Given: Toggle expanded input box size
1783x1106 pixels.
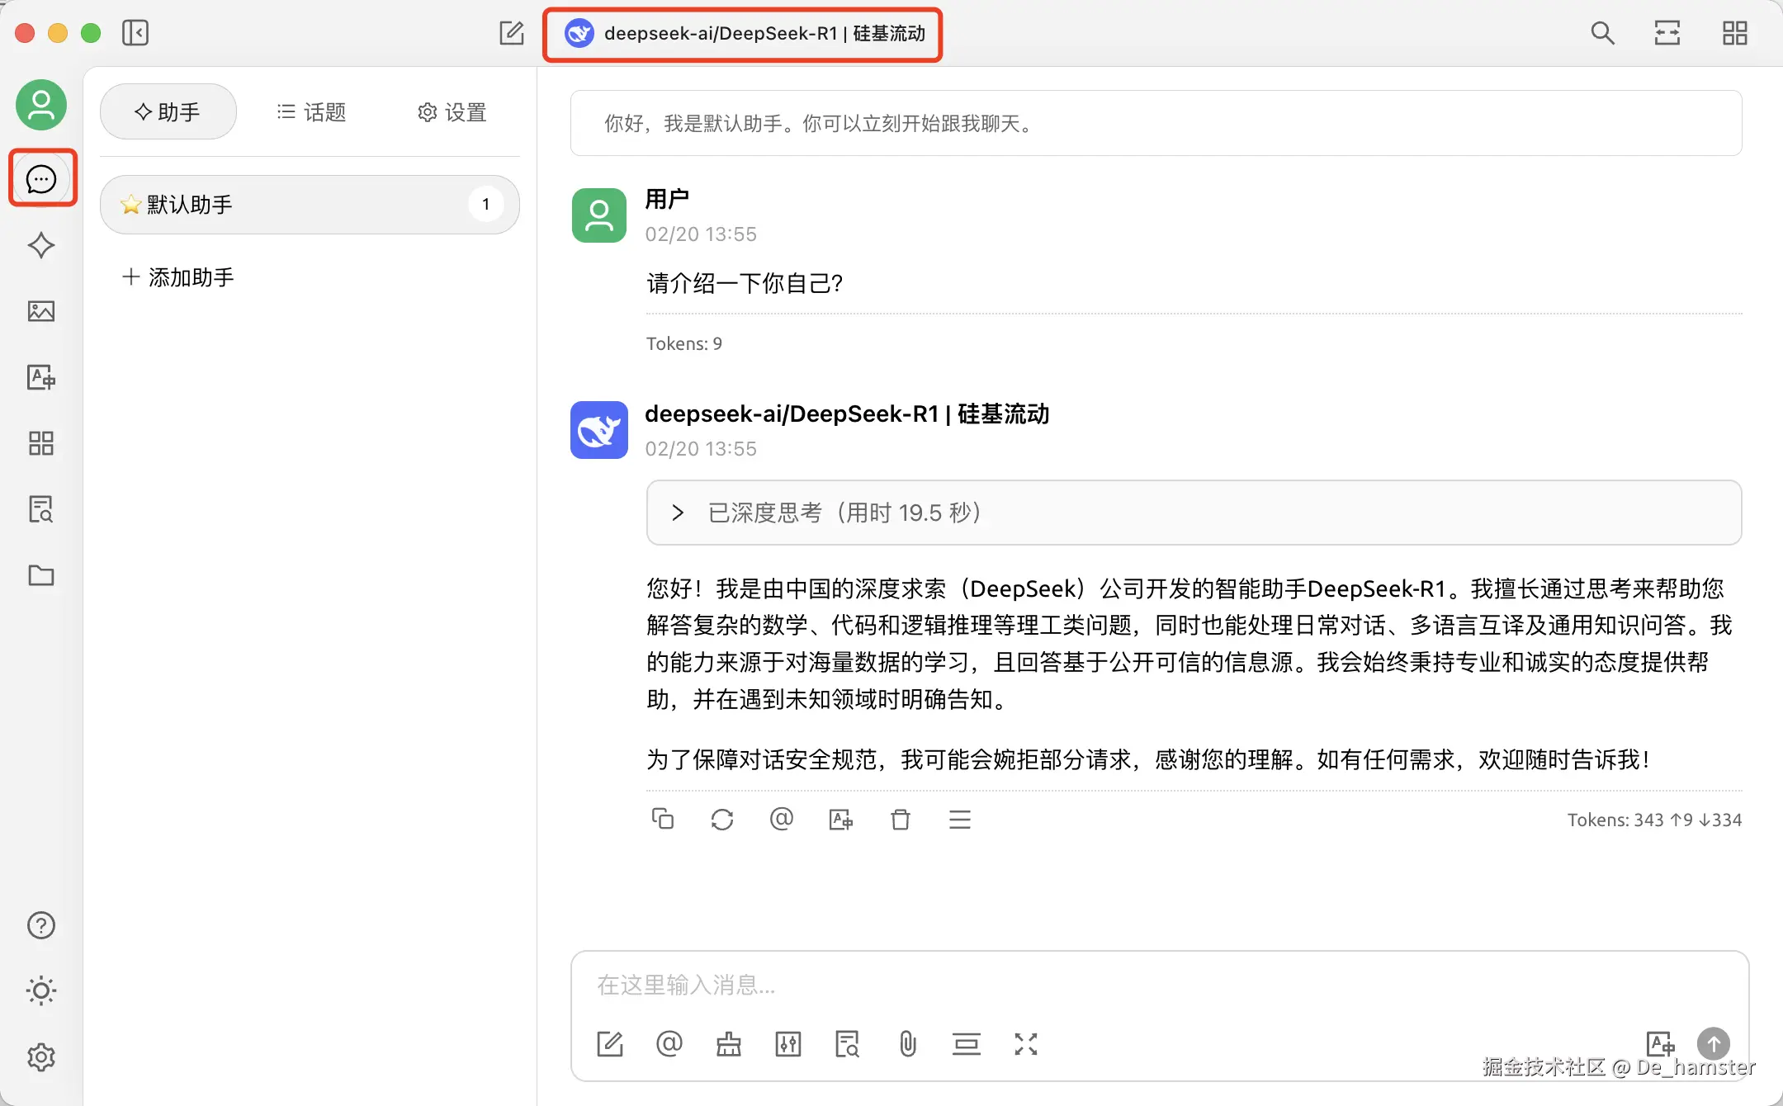Looking at the screenshot, I should click(1025, 1044).
